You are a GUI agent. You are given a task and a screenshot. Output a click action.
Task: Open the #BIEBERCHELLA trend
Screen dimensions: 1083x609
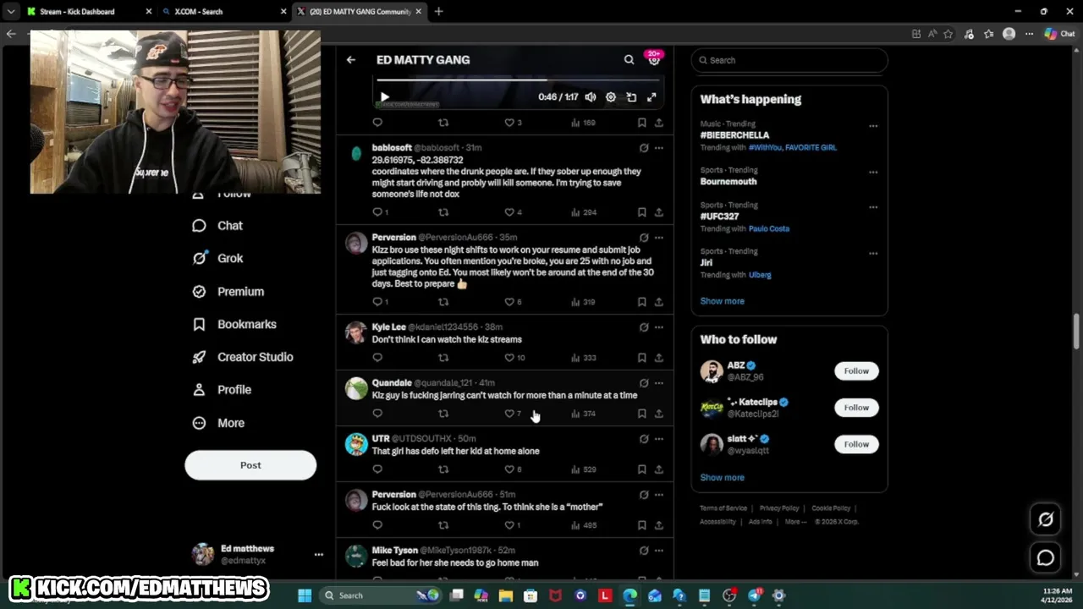734,135
